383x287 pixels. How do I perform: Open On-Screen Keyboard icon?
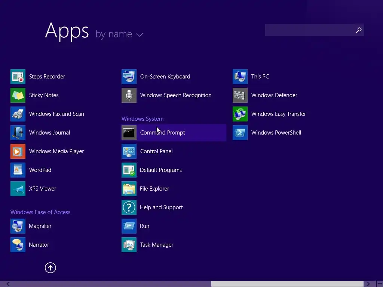point(129,77)
